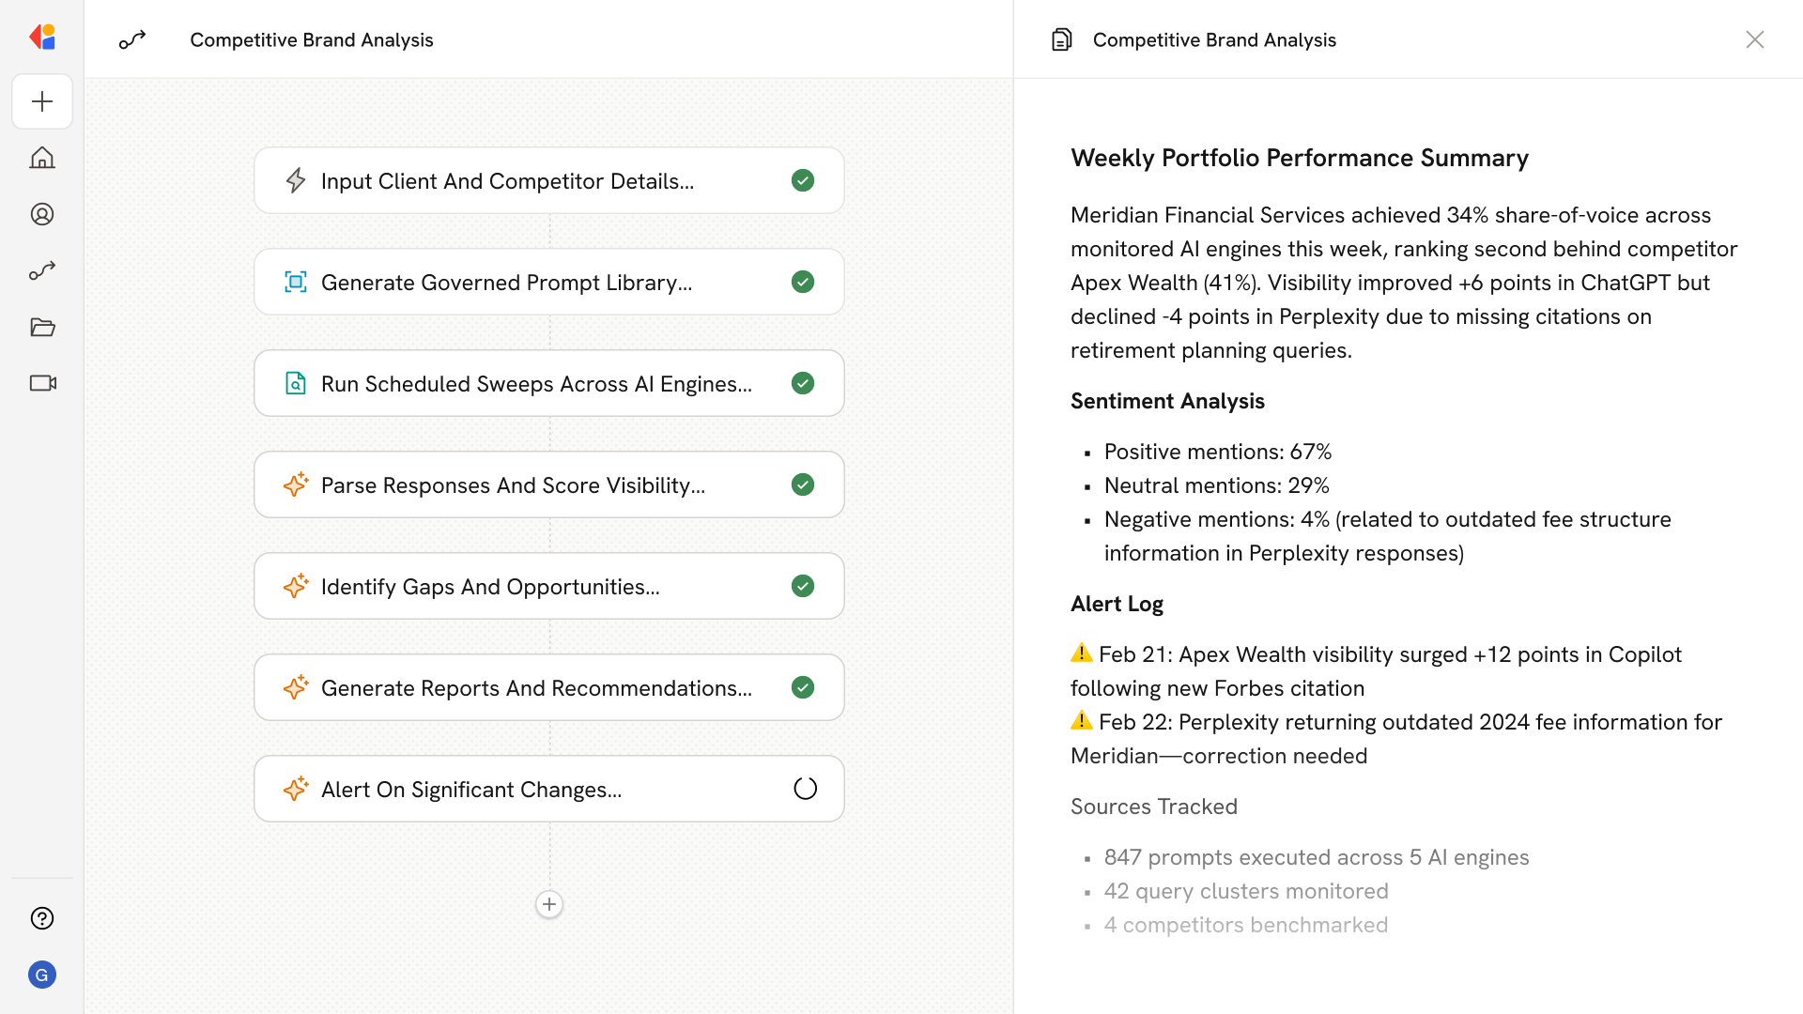Close the Competitive Brand Analysis report panel
This screenshot has width=1803, height=1014.
coord(1754,39)
